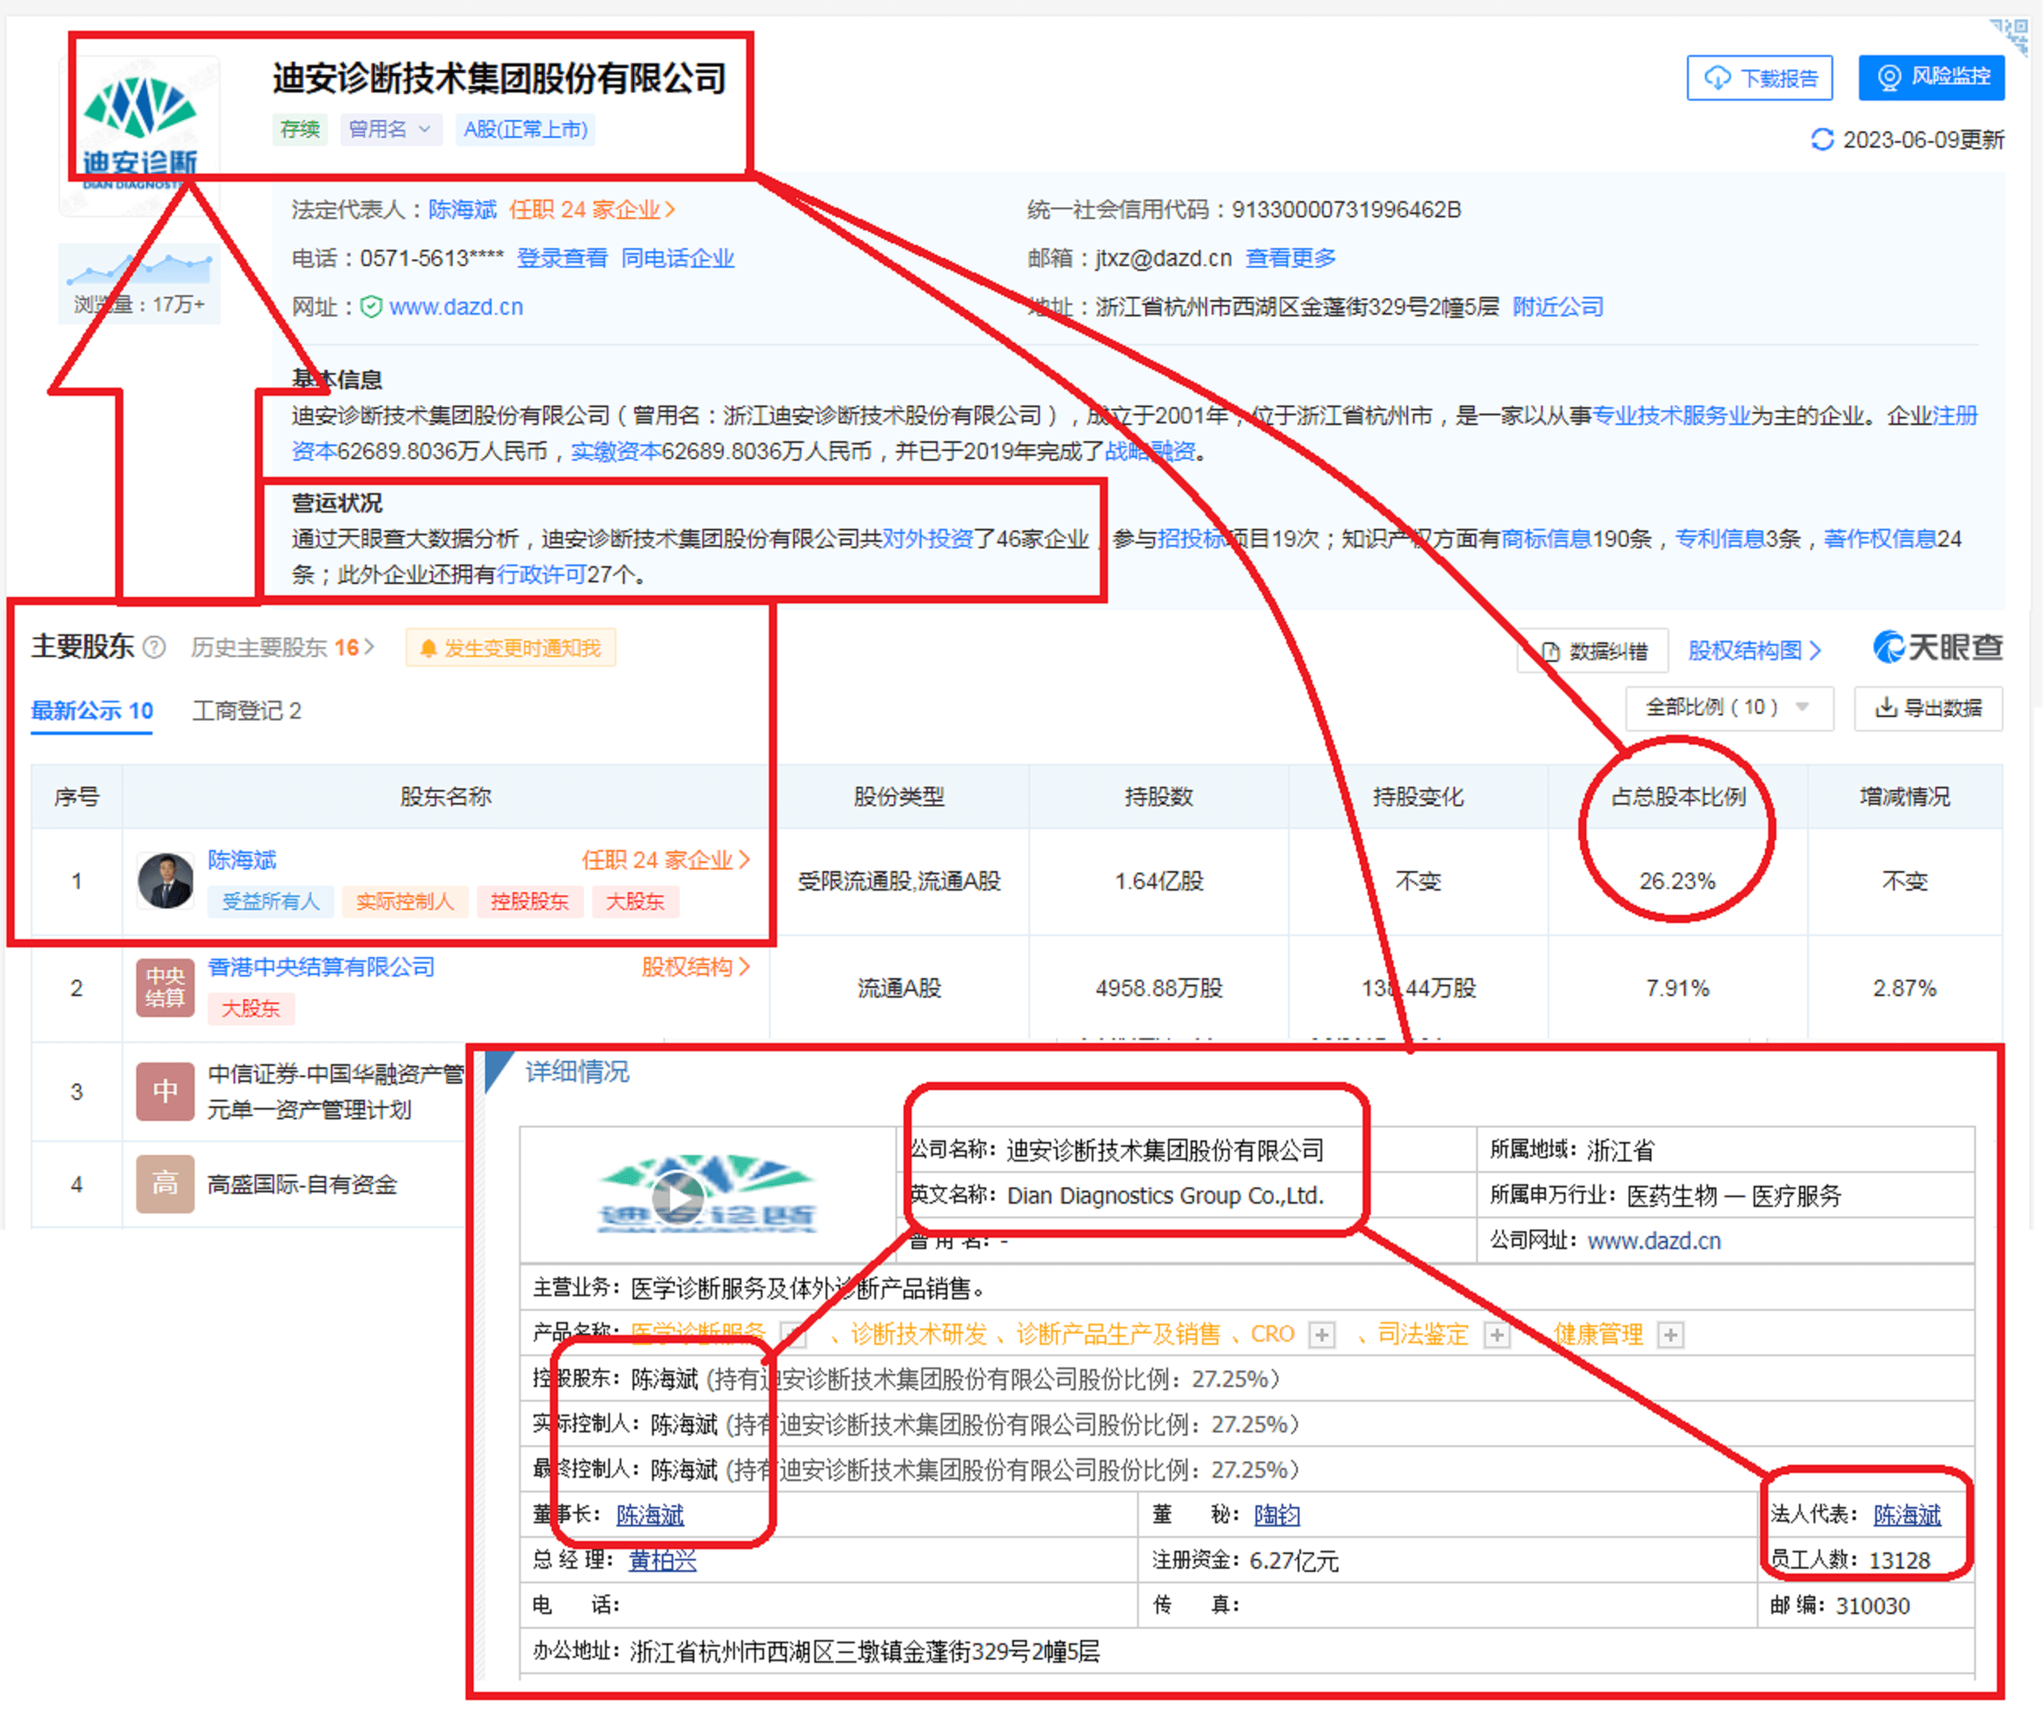Open 著作权信息 copyright link
This screenshot has height=1726, width=2044.
(x=1881, y=539)
